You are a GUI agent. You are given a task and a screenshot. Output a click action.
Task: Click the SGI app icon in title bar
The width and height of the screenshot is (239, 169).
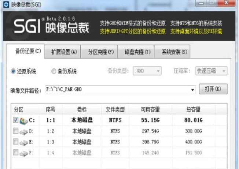(6, 4)
